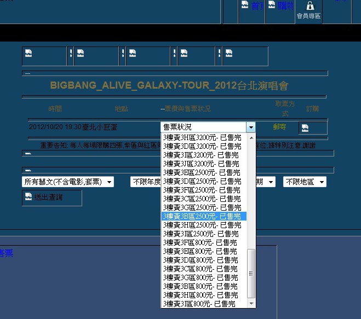Pick option 3樓黃3E區800元 已售完
This screenshot has width=361, height=319.
click(x=204, y=251)
